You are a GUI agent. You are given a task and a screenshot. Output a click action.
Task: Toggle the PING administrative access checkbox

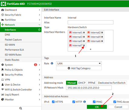tap(94, 102)
